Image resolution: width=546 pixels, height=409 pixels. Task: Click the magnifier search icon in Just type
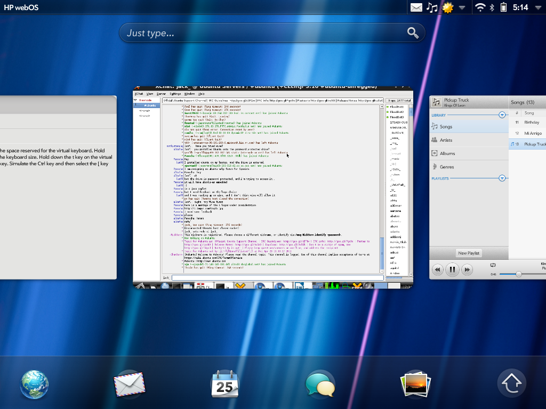tap(413, 33)
